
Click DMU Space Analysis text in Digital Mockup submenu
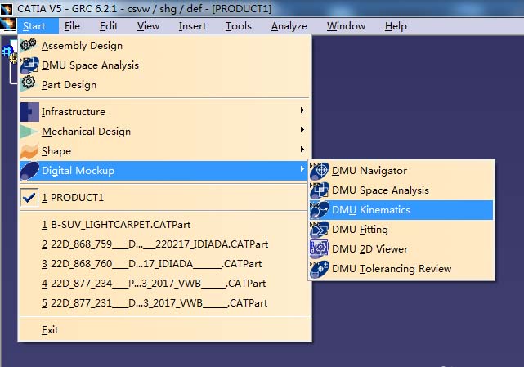pos(380,190)
